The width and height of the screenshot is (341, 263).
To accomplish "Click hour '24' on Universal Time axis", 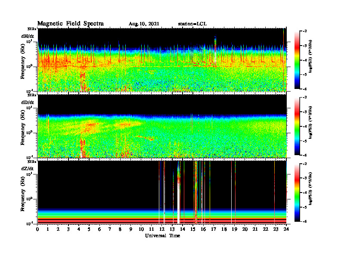I will click(x=286, y=229).
